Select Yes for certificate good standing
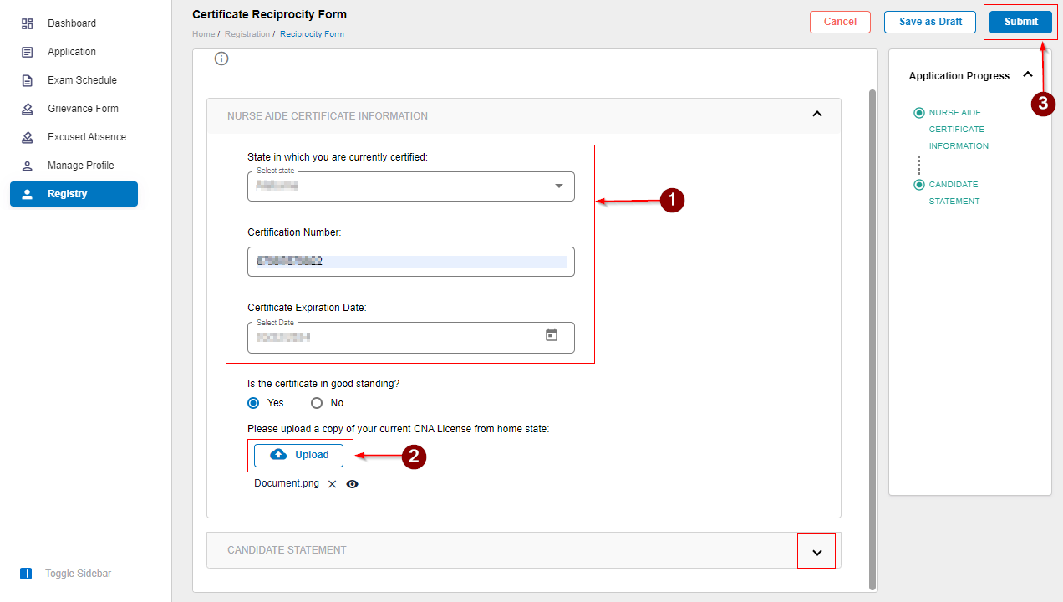This screenshot has height=602, width=1063. 253,403
